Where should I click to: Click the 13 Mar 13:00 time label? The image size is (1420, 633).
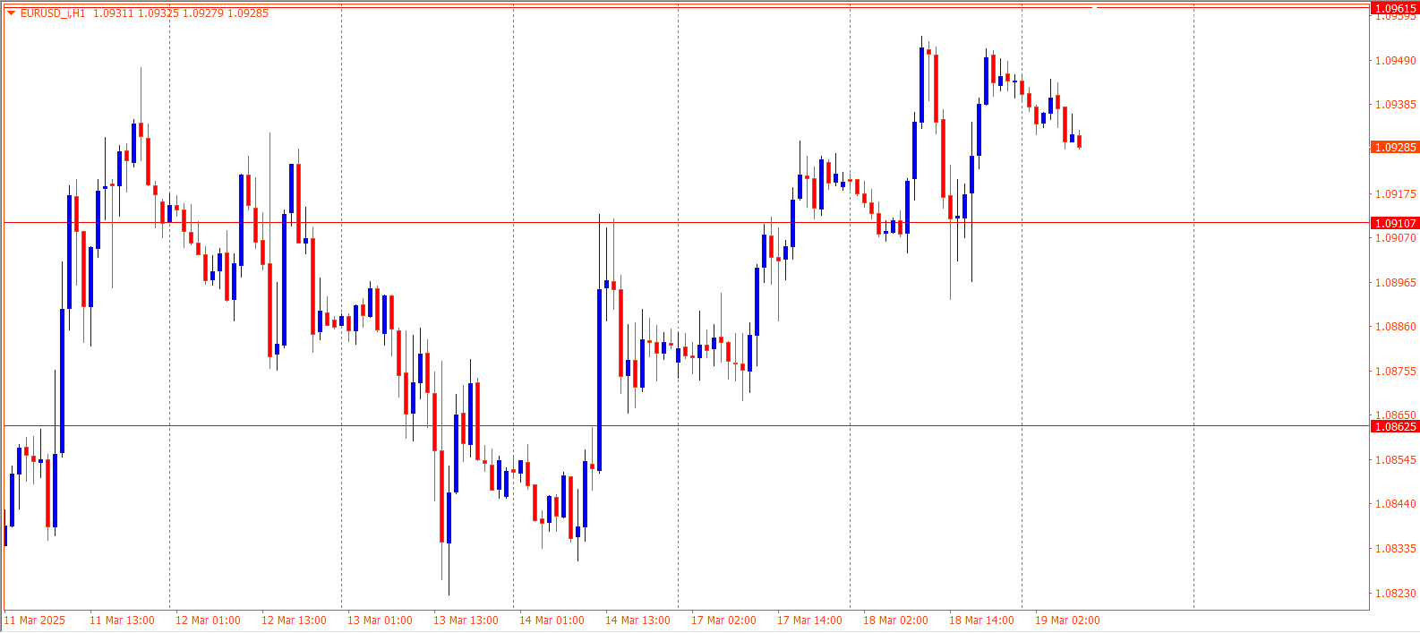[x=466, y=620]
